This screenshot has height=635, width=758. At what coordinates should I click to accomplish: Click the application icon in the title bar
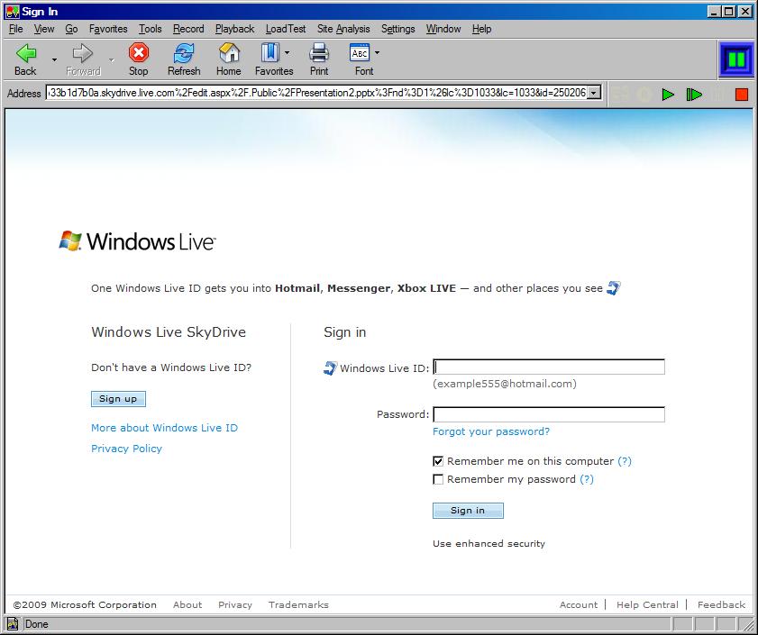coord(13,12)
